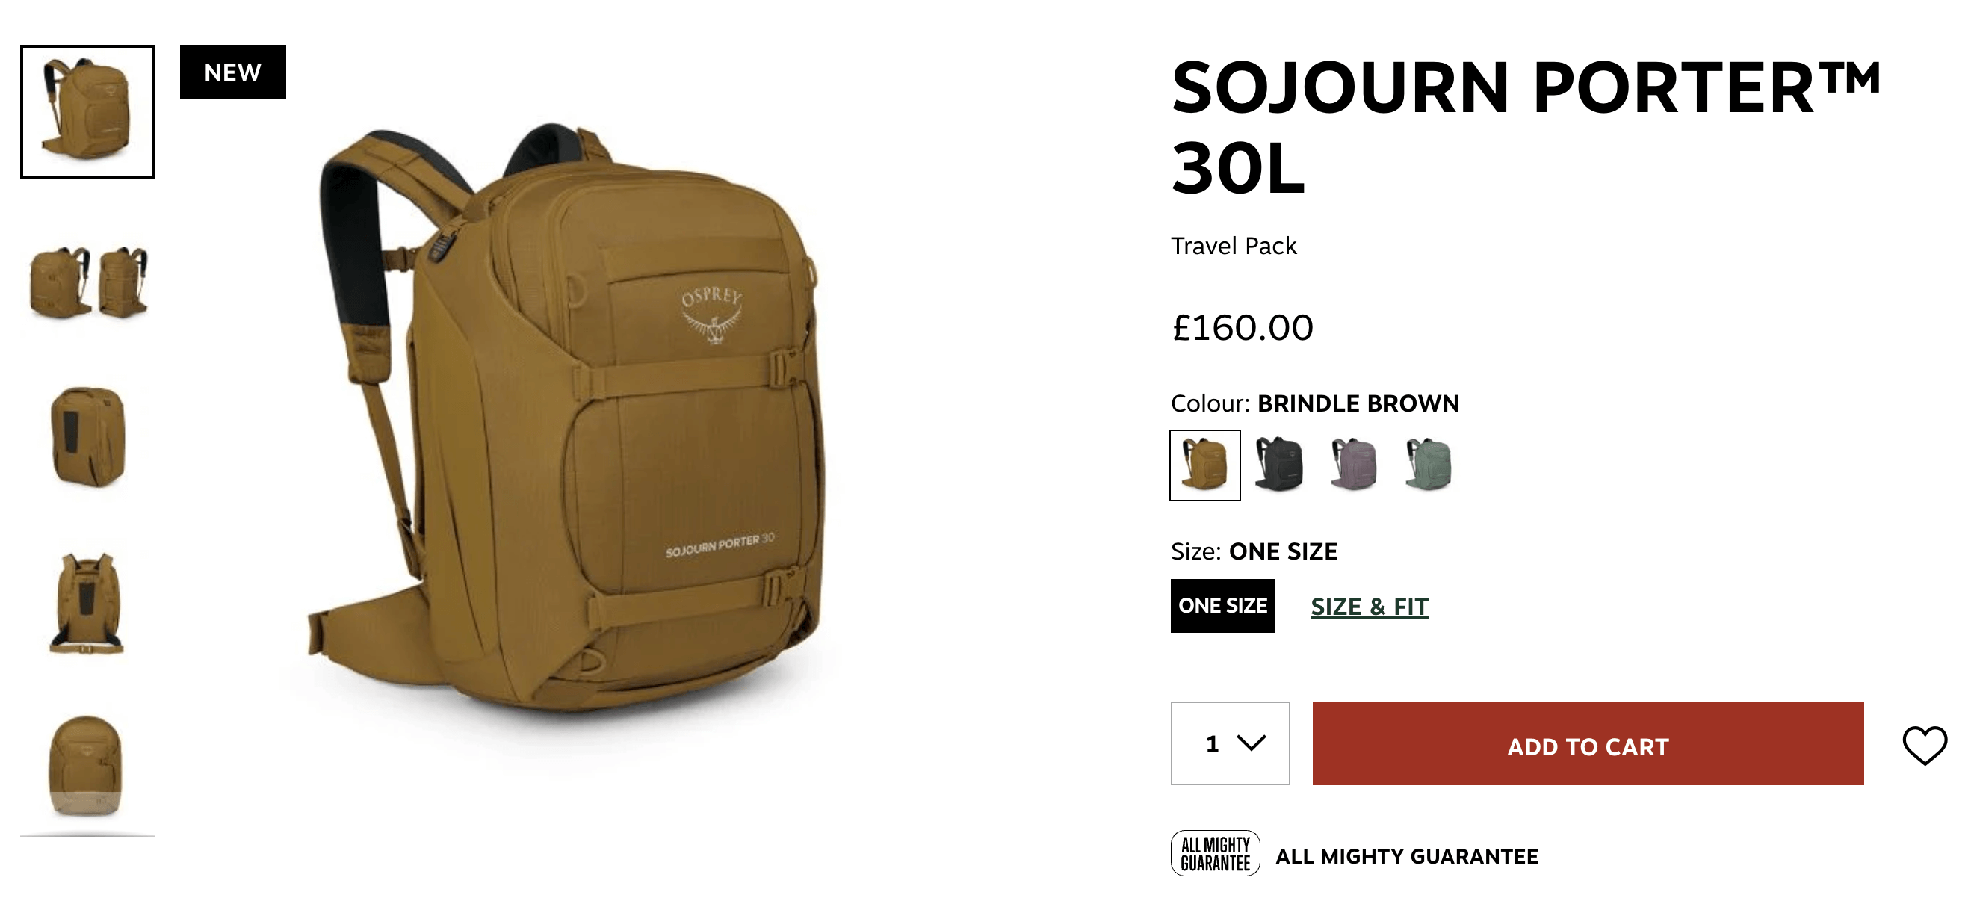Expand quantity selector via chevron arrow

pyautogui.click(x=1252, y=743)
